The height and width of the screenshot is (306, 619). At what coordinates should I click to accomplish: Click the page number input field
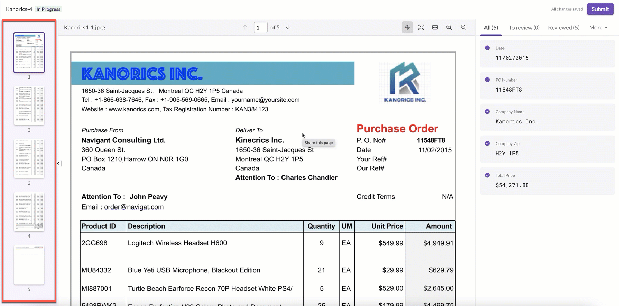(260, 27)
